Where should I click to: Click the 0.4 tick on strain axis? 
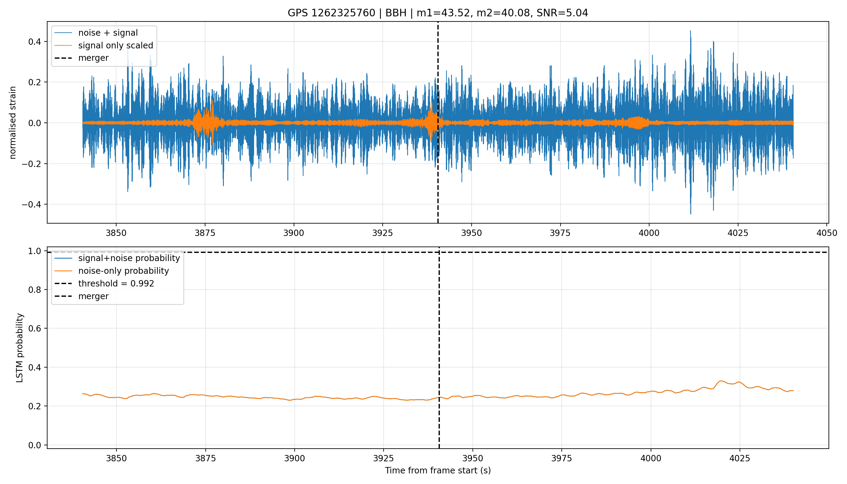click(34, 41)
